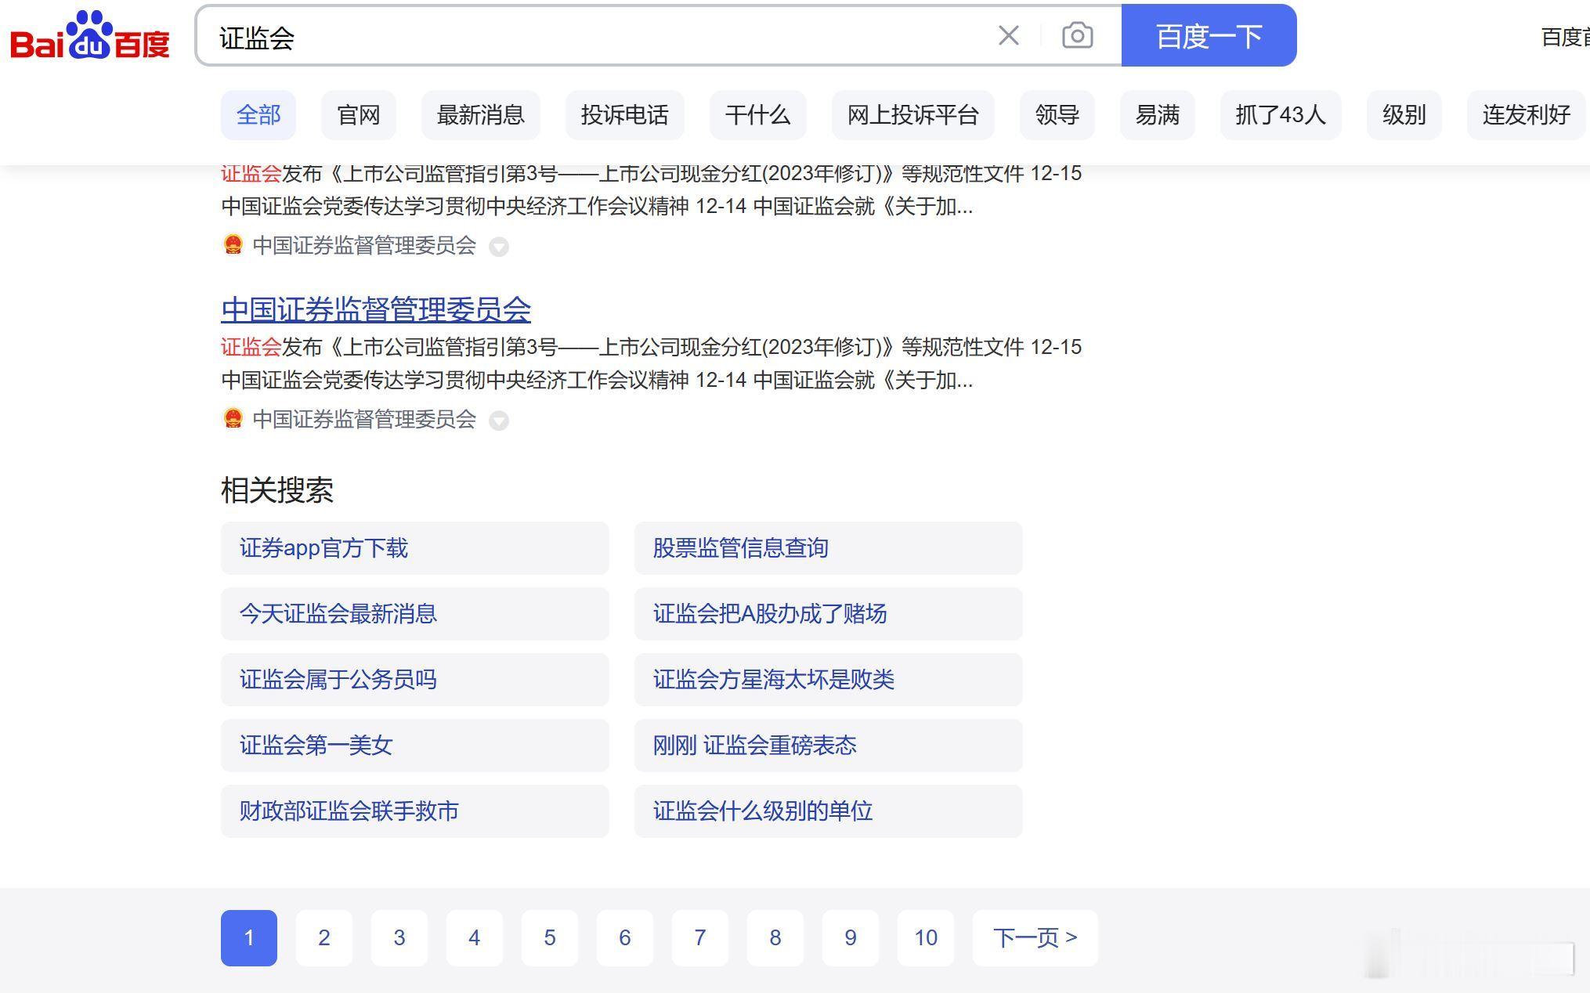Open related search 证监会属于公务员吗
Viewport: 1590px width, 993px height.
point(415,680)
